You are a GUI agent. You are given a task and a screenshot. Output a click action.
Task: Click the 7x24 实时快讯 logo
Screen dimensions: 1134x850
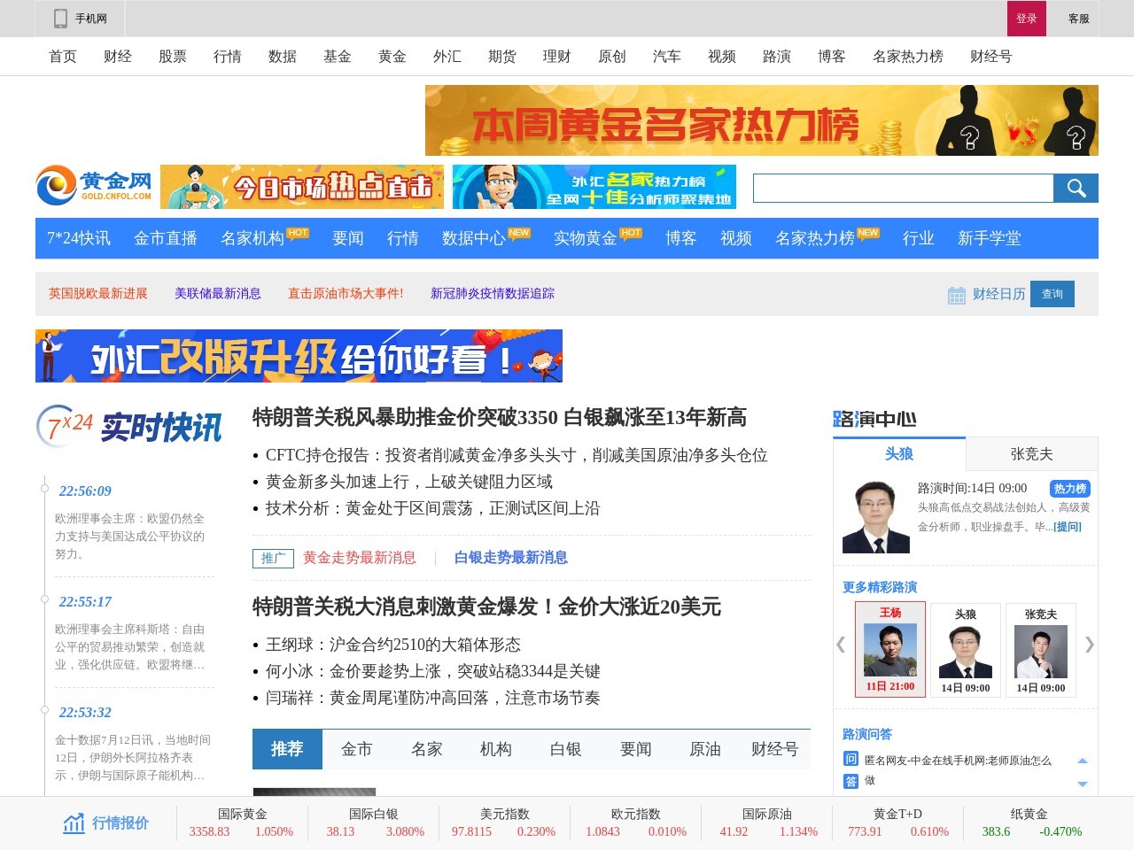coord(129,427)
